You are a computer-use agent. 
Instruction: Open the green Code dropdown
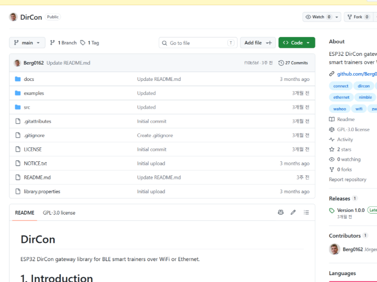pyautogui.click(x=297, y=43)
